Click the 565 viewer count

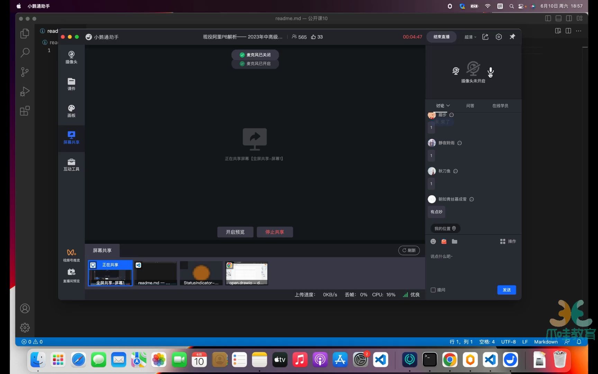pyautogui.click(x=299, y=37)
